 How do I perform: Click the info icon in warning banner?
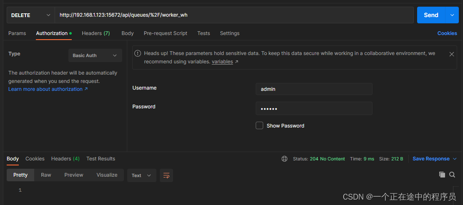[138, 53]
